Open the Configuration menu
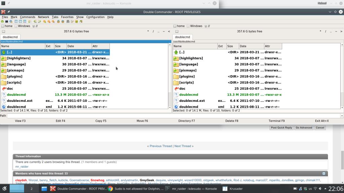This screenshot has height=193, width=344. coord(95,17)
